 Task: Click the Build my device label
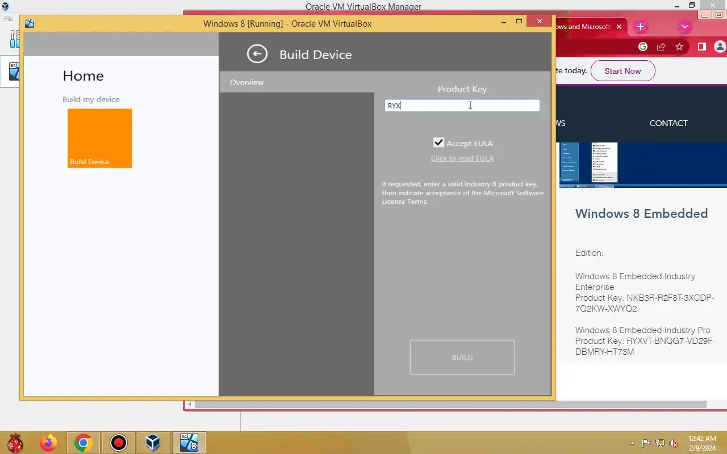(x=91, y=99)
